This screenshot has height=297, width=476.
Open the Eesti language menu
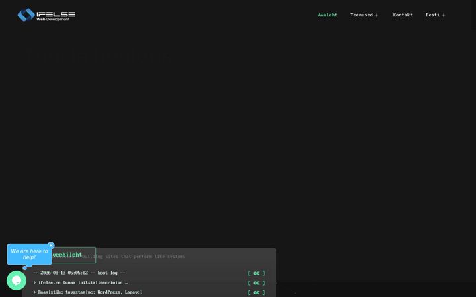coord(432,15)
